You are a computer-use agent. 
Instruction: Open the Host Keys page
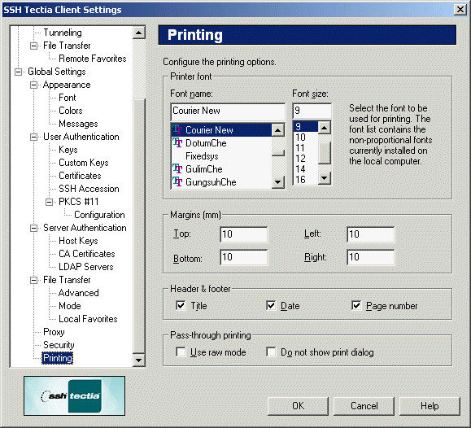pos(78,241)
